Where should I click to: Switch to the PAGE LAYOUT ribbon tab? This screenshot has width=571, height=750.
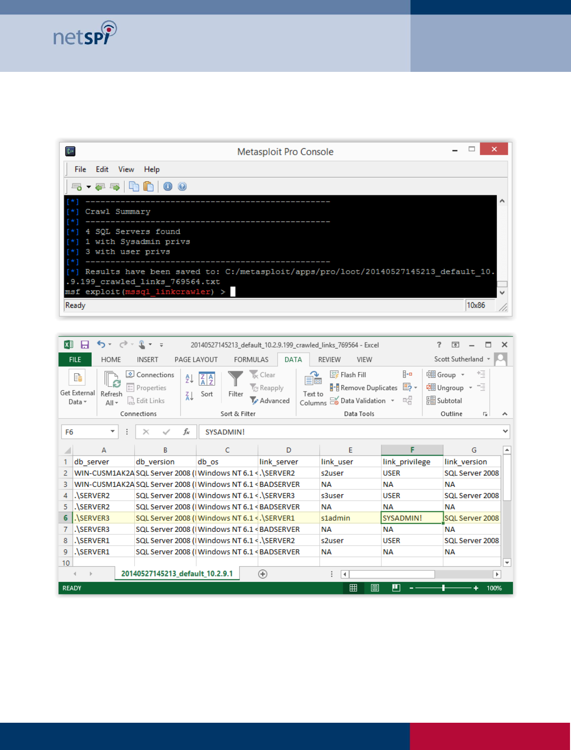[x=196, y=359]
